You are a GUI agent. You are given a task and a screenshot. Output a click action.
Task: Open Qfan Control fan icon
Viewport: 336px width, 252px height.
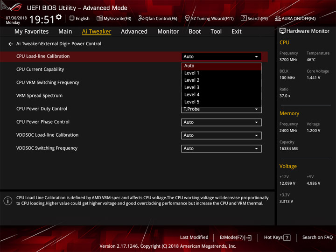(x=141, y=18)
